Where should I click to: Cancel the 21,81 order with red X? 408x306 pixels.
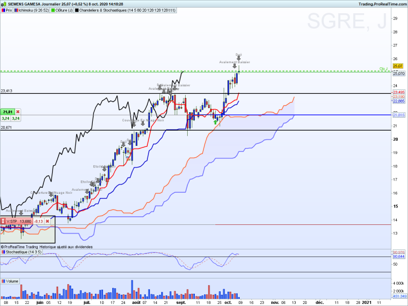click(18, 112)
